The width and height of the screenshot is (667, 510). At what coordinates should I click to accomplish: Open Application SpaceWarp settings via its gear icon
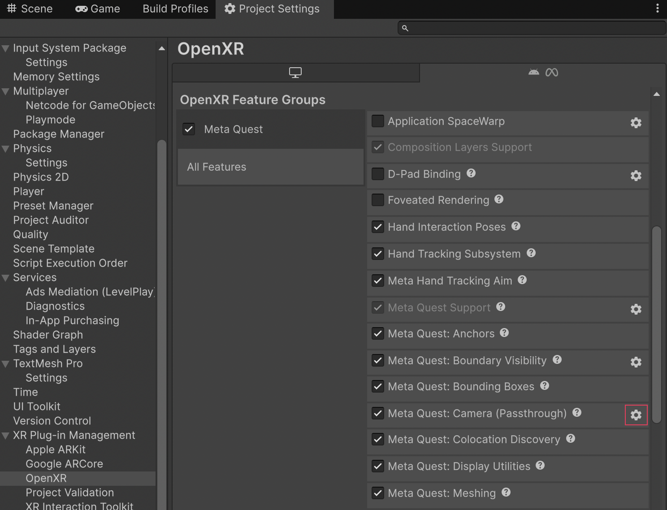pos(636,123)
